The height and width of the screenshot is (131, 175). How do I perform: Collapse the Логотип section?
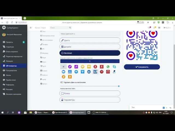click(90, 53)
